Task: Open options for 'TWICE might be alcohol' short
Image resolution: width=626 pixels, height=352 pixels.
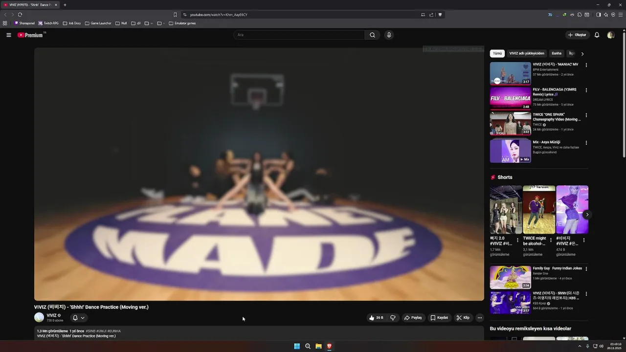Action: 551,240
